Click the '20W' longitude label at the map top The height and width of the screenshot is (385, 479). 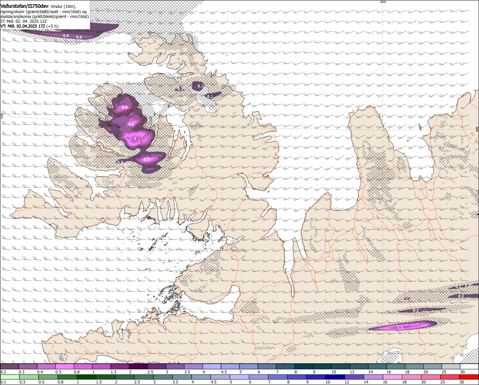pyautogui.click(x=383, y=2)
